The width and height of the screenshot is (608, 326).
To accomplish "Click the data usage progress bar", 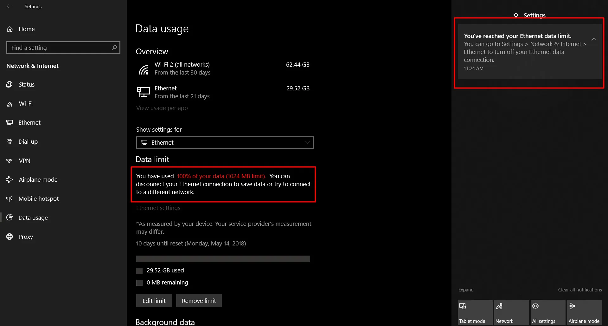I will (223, 259).
